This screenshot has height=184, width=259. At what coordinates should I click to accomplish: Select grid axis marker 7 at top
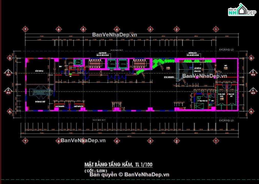pyautogui.click(x=25, y=29)
